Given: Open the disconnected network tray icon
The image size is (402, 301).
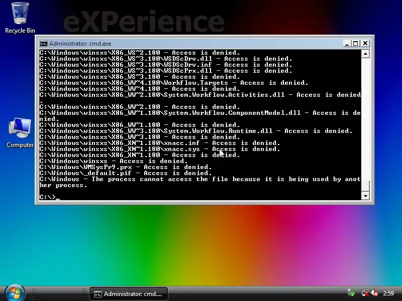Looking at the screenshot, I should 365,293.
